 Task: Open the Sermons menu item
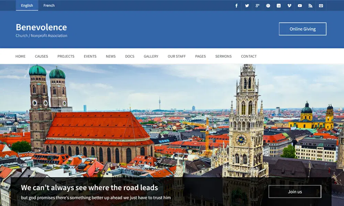223,56
